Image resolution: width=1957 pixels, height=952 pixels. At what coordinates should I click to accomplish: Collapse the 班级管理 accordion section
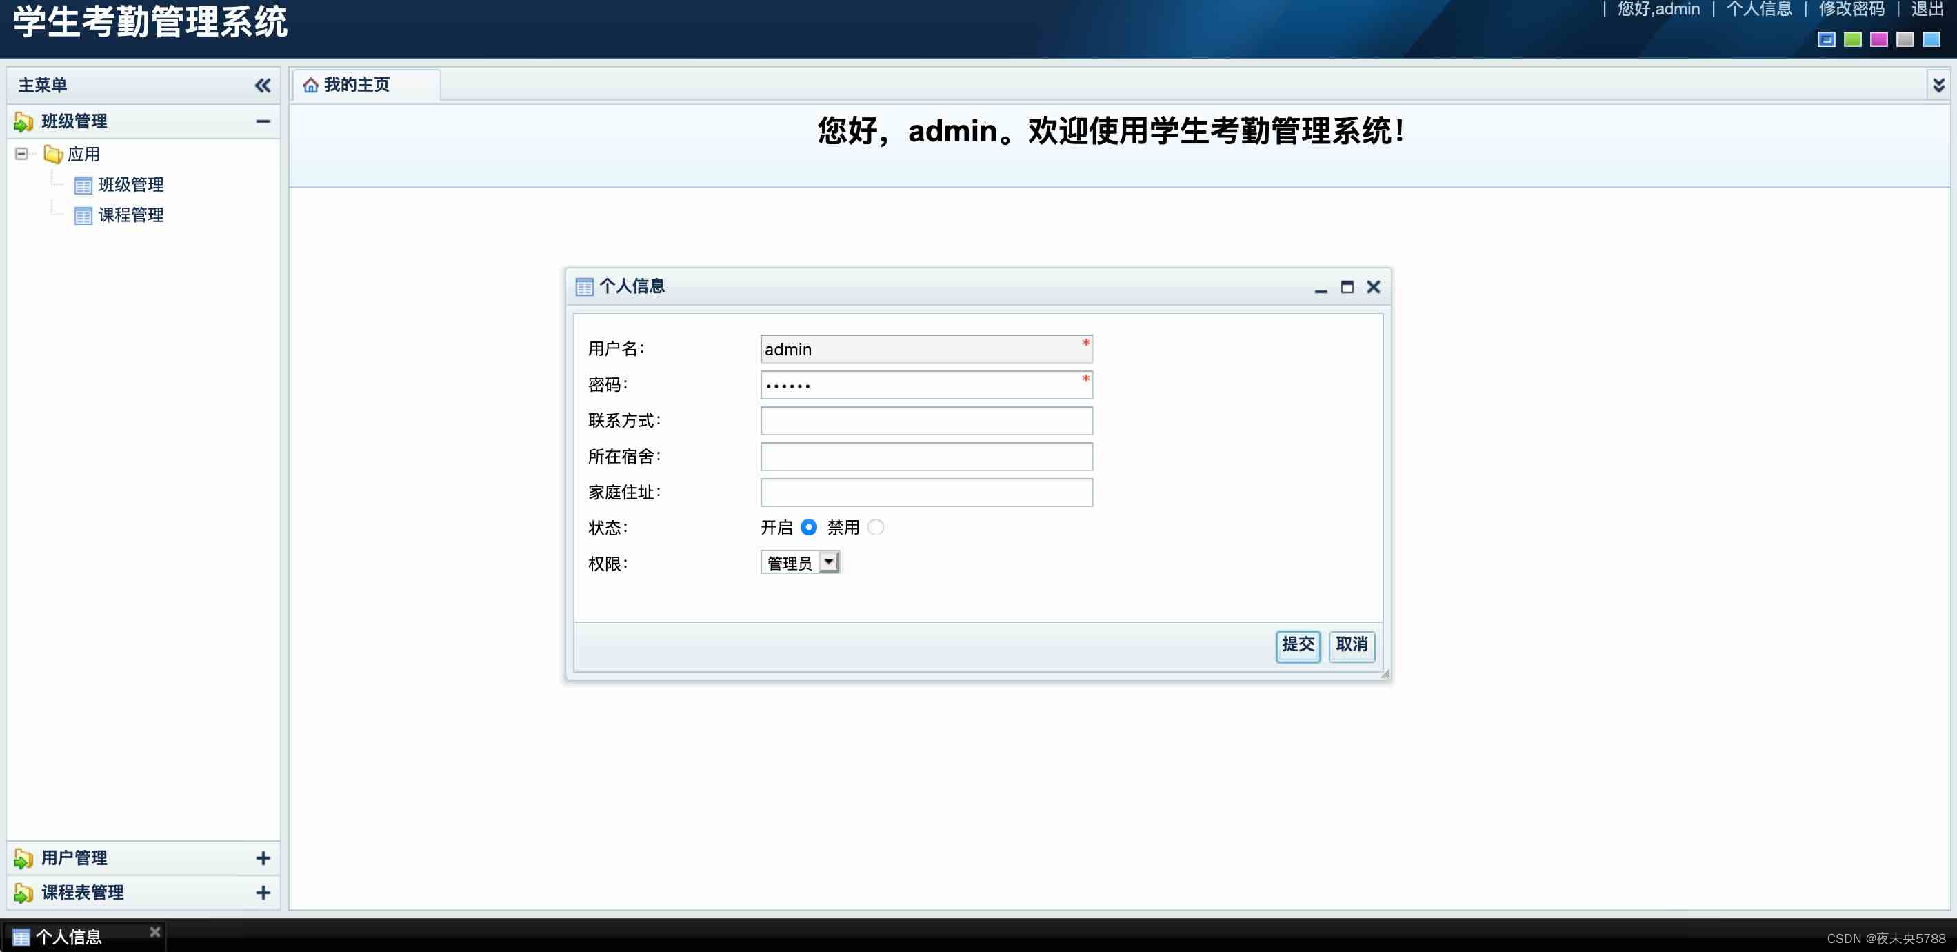tap(263, 121)
